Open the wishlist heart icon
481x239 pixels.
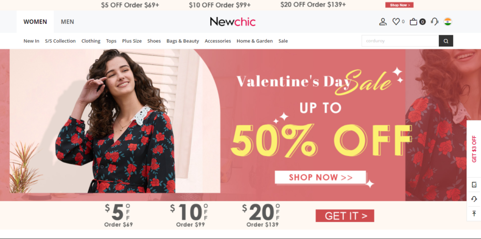pyautogui.click(x=396, y=22)
